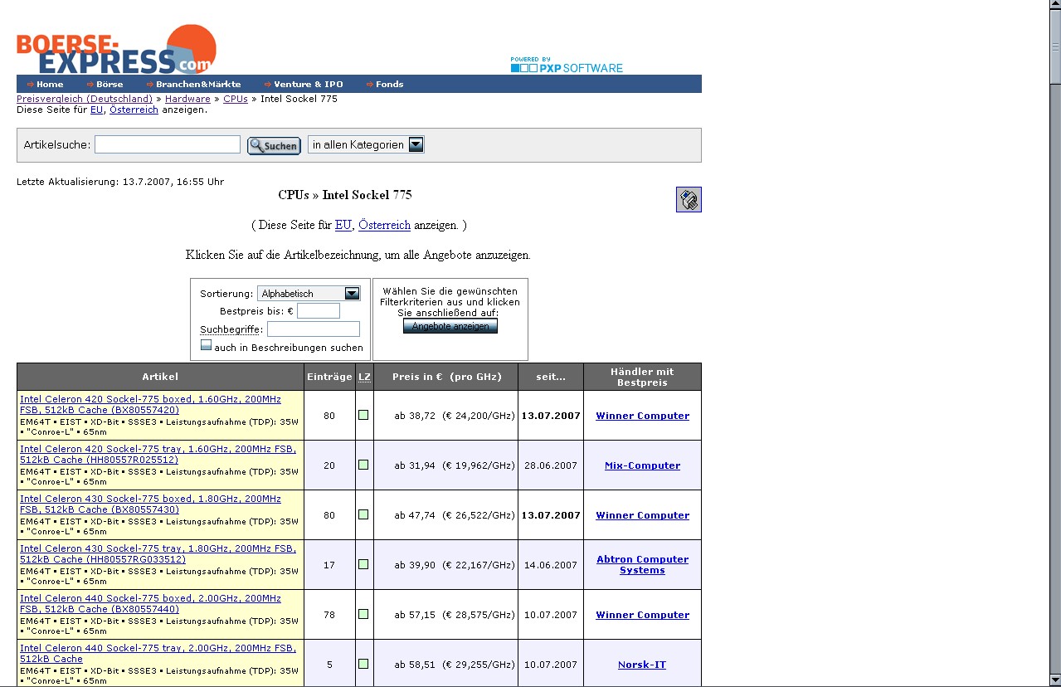The height and width of the screenshot is (687, 1061).
Task: Open Intel Celeron 420 boxed article link
Action: point(150,404)
